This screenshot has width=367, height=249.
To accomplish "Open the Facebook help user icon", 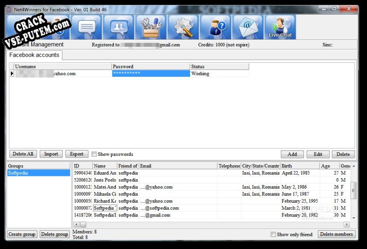I will [216, 27].
